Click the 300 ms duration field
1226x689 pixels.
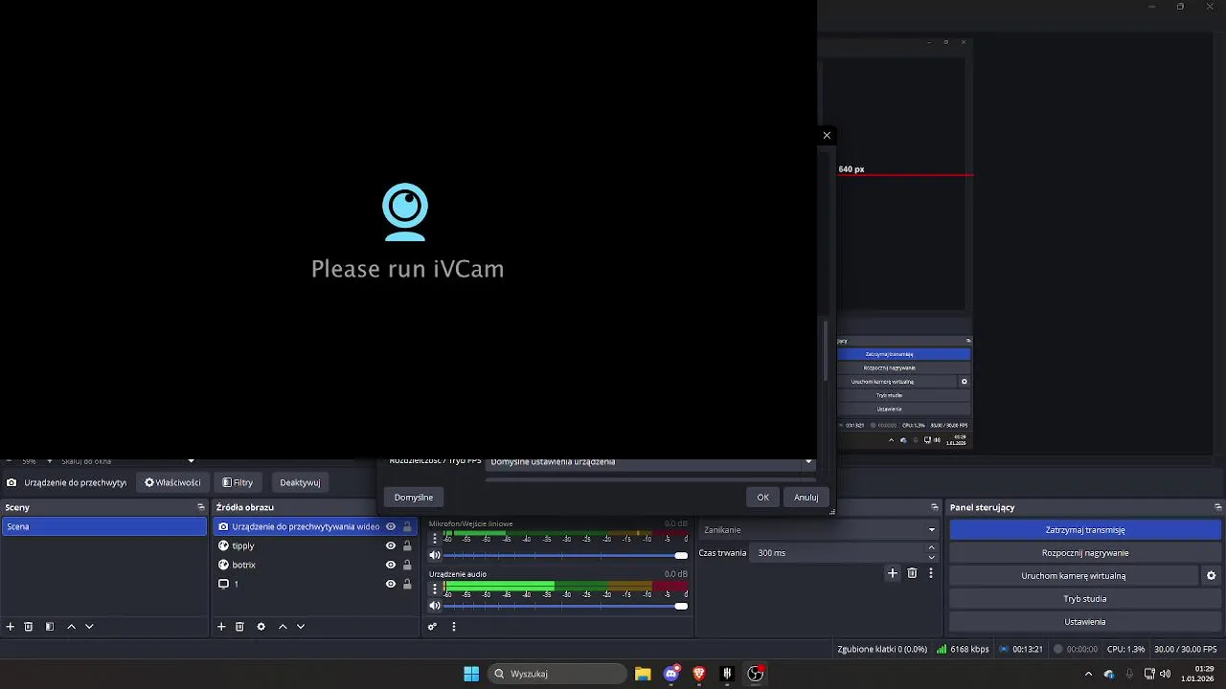click(838, 553)
